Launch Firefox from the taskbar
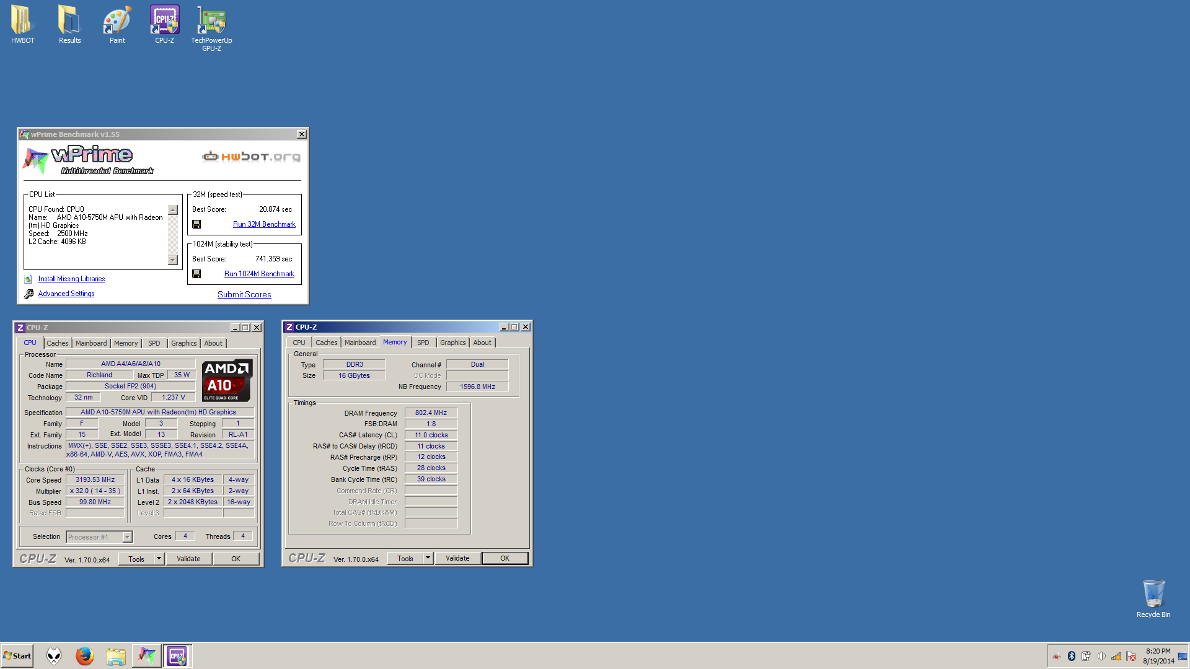This screenshot has width=1190, height=669. (85, 655)
